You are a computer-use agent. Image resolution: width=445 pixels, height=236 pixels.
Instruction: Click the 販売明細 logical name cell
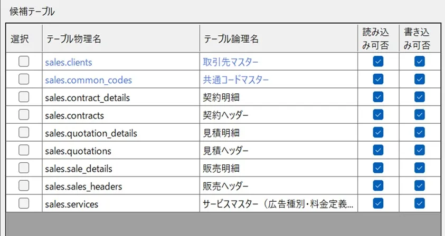pos(279,168)
